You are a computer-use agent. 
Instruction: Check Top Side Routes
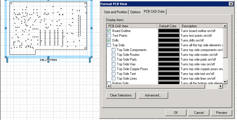[x=113, y=55]
